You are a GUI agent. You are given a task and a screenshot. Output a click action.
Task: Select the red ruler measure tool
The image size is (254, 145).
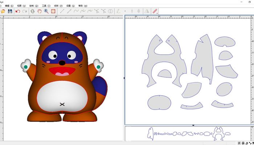155,11
